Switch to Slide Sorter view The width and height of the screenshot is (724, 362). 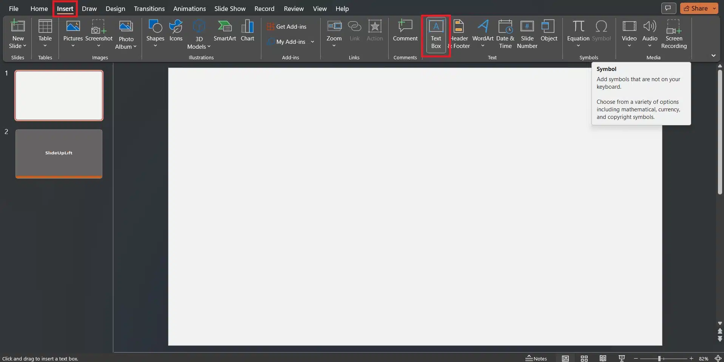[584, 358]
